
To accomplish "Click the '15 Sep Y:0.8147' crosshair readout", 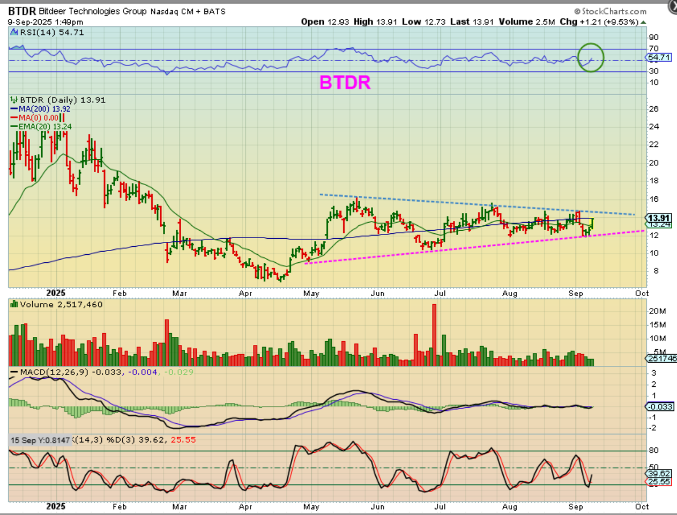I will click(40, 440).
